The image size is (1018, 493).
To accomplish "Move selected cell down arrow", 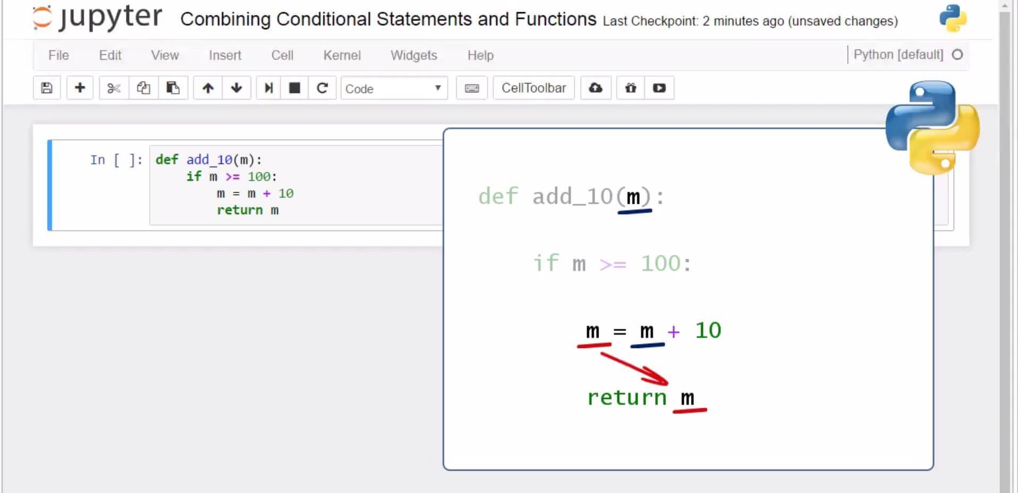I will click(236, 88).
